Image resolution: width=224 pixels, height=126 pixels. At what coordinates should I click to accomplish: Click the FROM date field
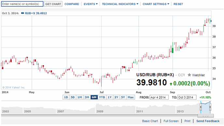pyautogui.click(x=159, y=97)
